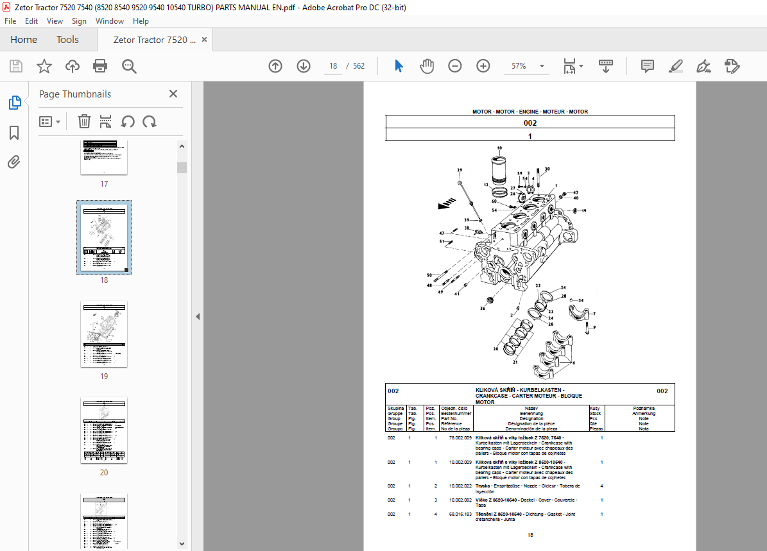Click the 57% zoom value field
This screenshot has height=551, width=767.
tap(519, 66)
